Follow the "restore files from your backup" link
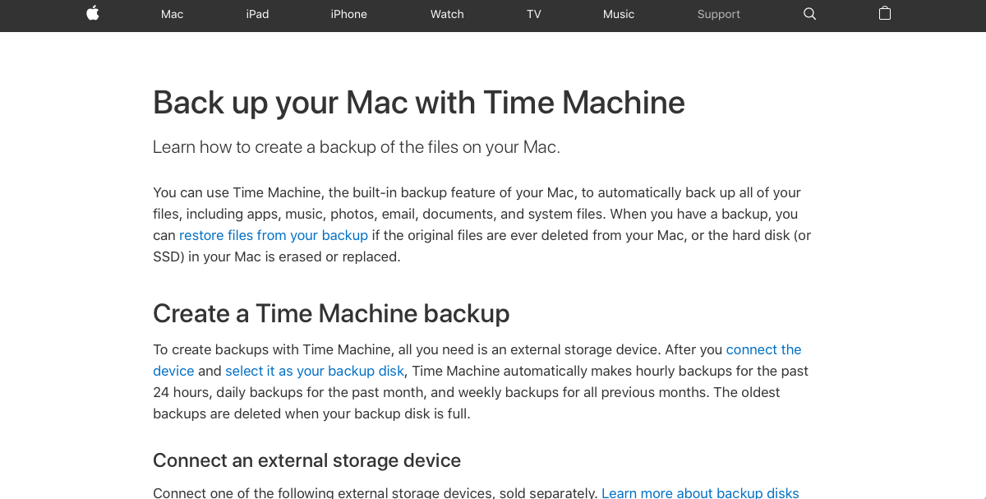This screenshot has width=986, height=499. 274,235
